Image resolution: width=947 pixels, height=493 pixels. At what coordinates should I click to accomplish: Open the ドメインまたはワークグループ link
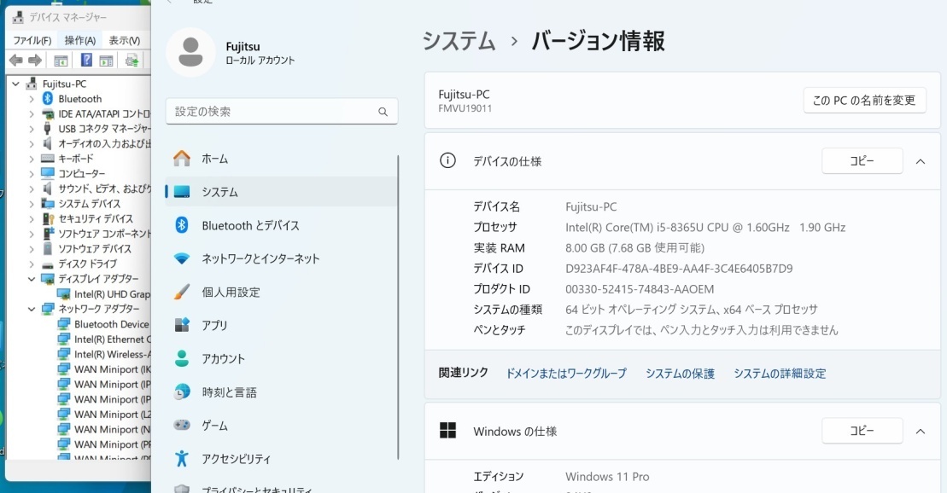coord(566,374)
